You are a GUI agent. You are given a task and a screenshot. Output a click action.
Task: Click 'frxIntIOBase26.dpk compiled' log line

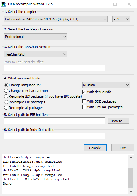[32, 162]
